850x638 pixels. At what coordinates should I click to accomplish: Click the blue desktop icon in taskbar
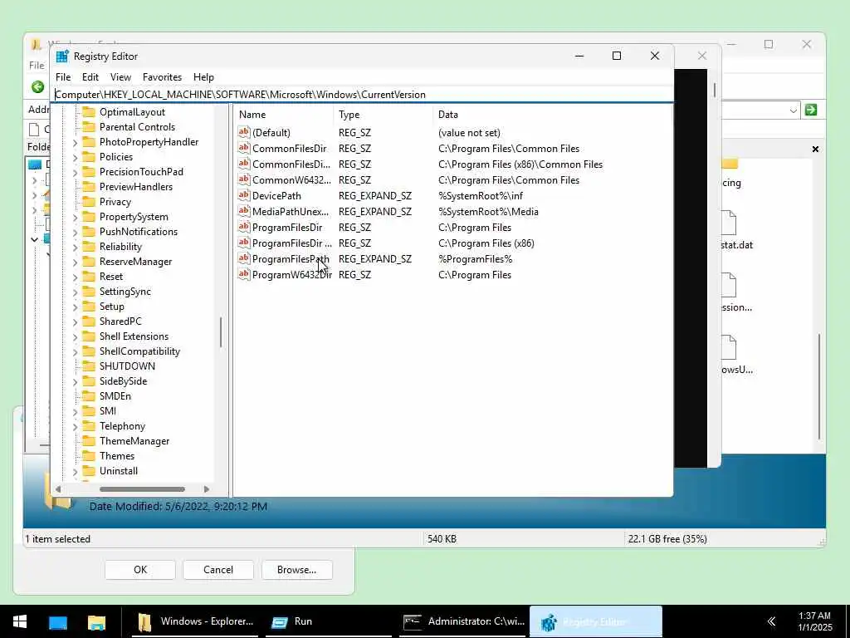[x=58, y=621]
